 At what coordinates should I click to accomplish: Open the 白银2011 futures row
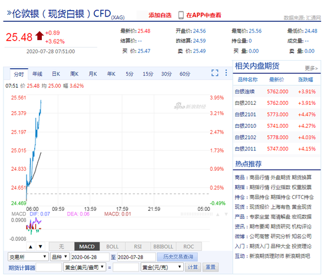tap(277, 149)
